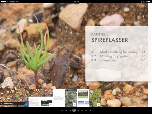
Task: Tap the KAPITTEL 3 label
Action: [x=100, y=34]
